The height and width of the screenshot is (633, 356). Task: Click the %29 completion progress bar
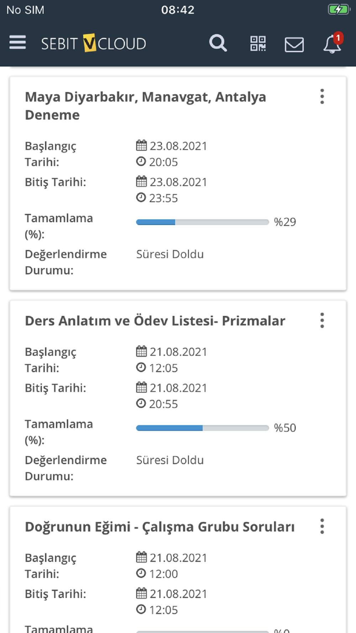(202, 222)
